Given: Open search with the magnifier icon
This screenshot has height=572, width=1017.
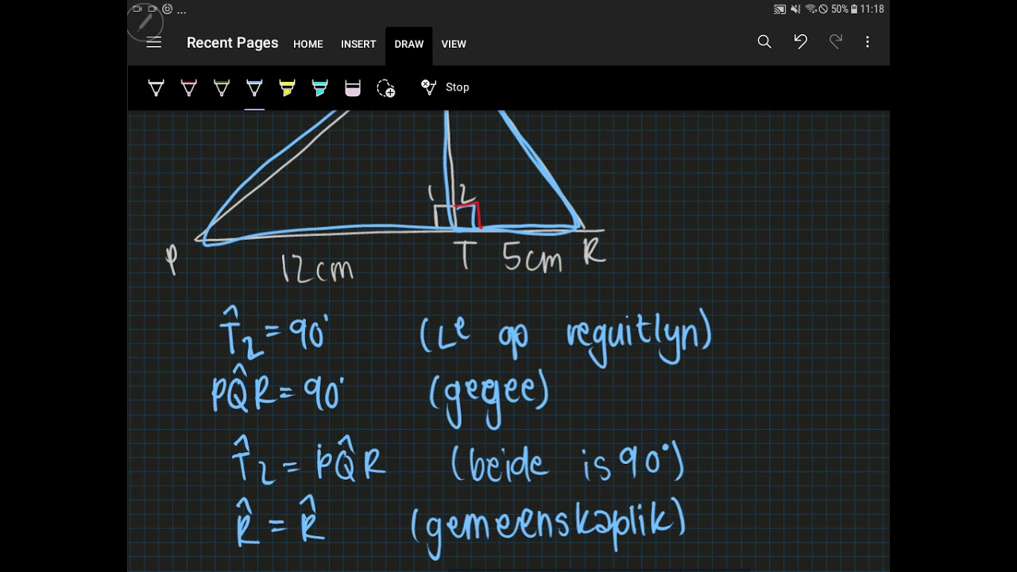Looking at the screenshot, I should pyautogui.click(x=764, y=42).
